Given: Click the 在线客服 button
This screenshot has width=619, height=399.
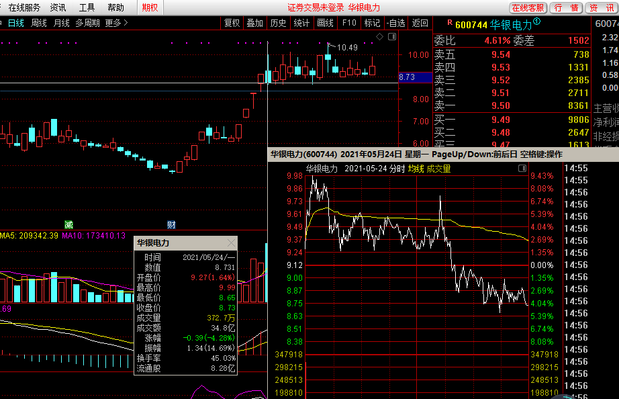Looking at the screenshot, I should (x=528, y=8).
